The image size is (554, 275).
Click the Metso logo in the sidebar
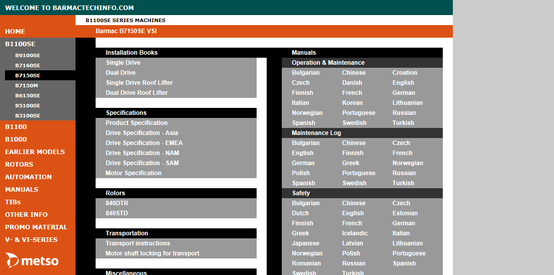(x=32, y=260)
